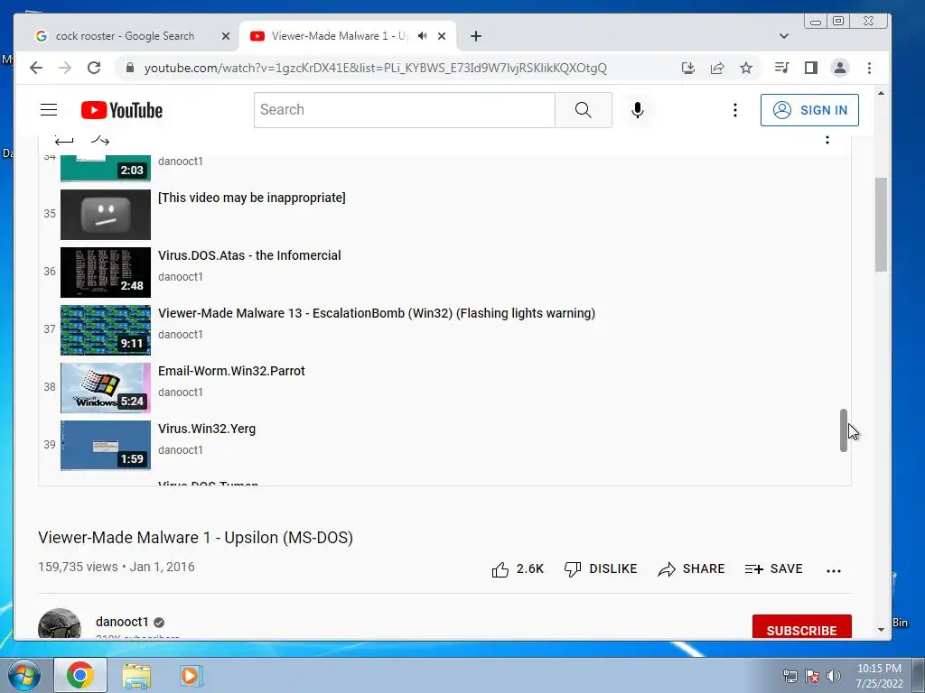View site info via the padlock icon
The image size is (925, 693).
coord(130,68)
